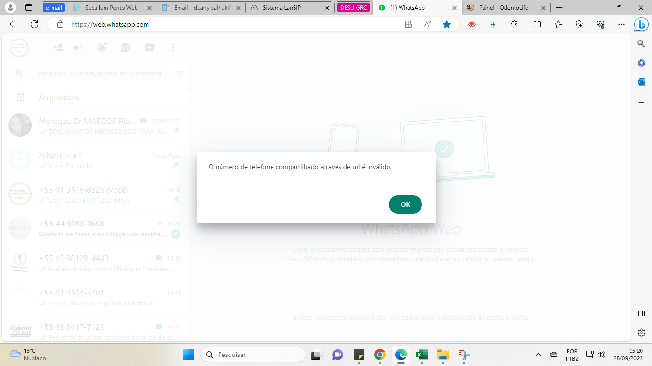Image resolution: width=652 pixels, height=366 pixels.
Task: Open the volume control in system tray
Action: click(x=601, y=355)
